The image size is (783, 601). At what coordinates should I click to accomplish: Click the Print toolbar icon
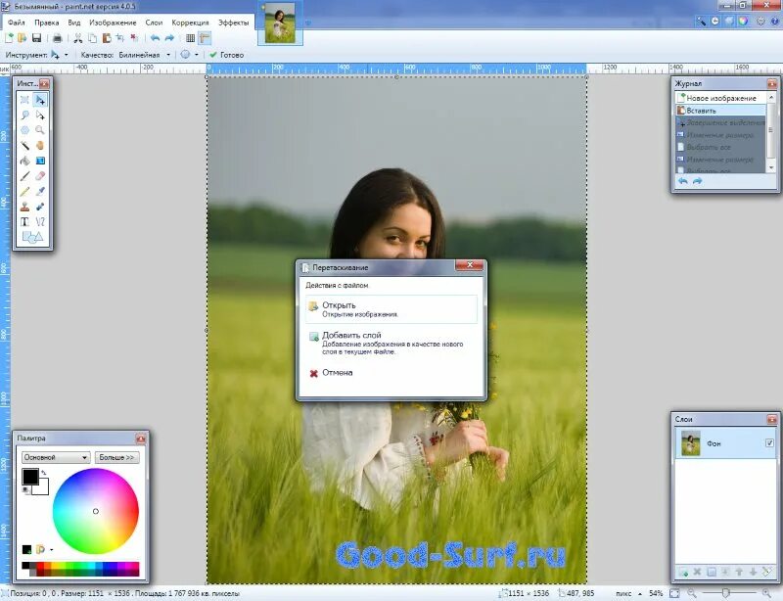click(x=58, y=38)
